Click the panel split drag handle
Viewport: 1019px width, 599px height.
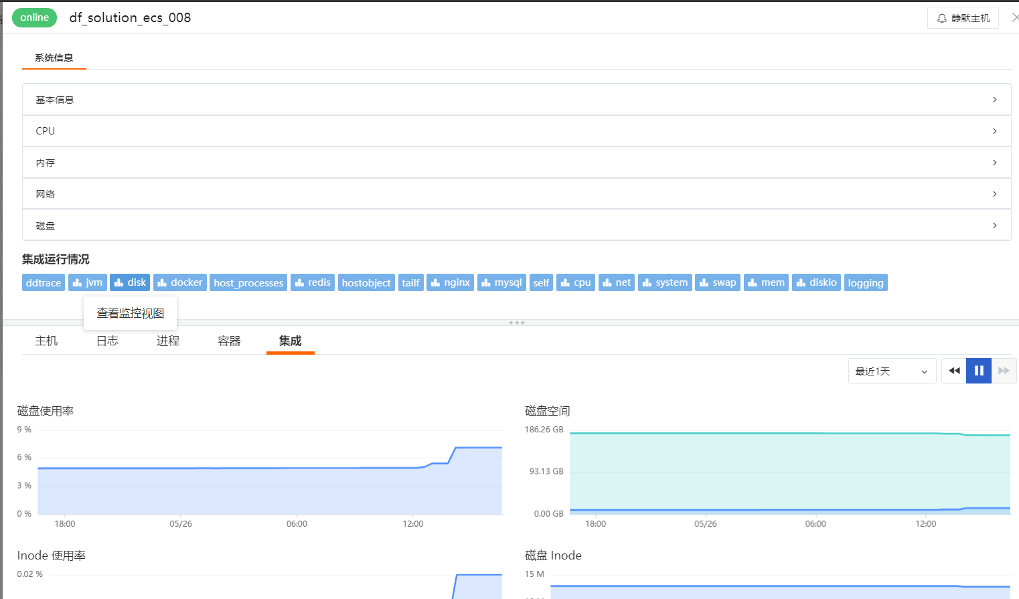pyautogui.click(x=516, y=323)
